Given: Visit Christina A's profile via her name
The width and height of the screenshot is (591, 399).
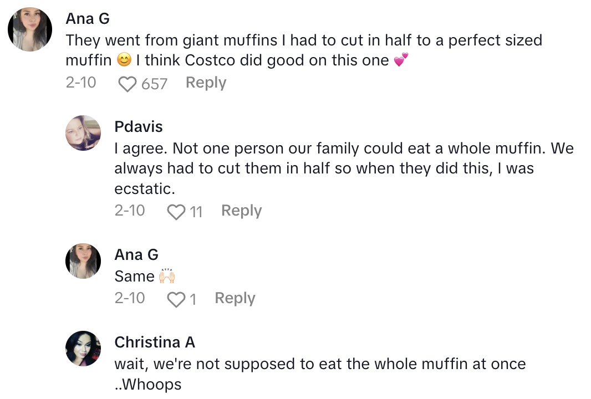Looking at the screenshot, I should tap(155, 342).
